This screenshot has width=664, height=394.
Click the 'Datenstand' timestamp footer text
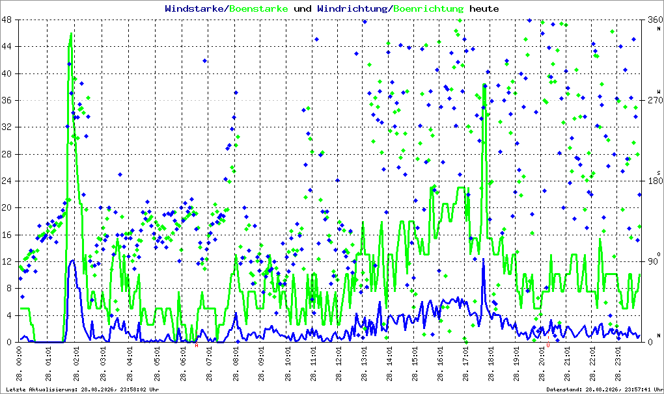pos(604,389)
